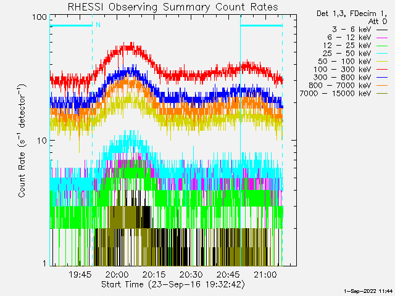This screenshot has width=395, height=296.
Task: Click the '20:30' time tick label
Action: tap(191, 274)
